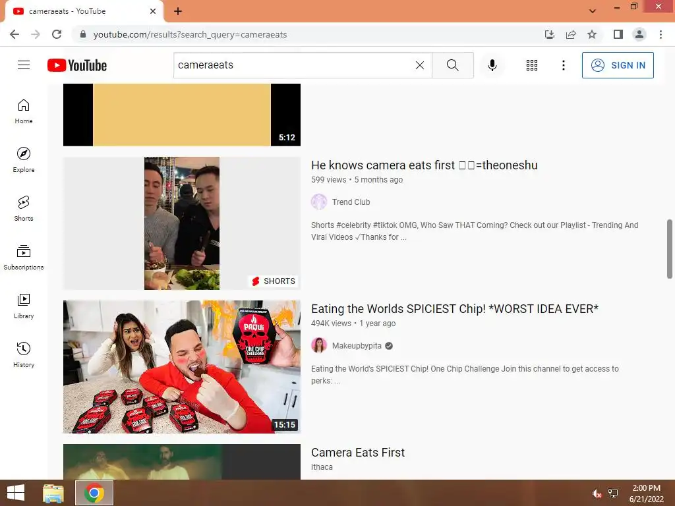Click the Trend Club video description text

tap(475, 231)
